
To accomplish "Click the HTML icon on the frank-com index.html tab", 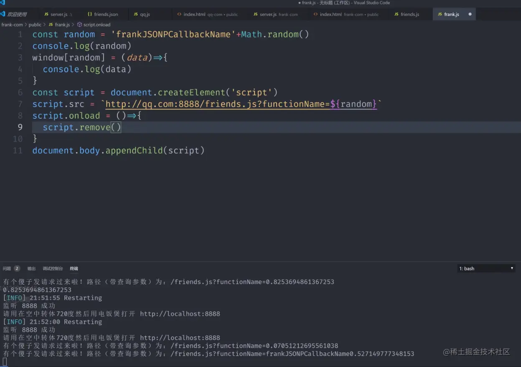I will pos(315,14).
